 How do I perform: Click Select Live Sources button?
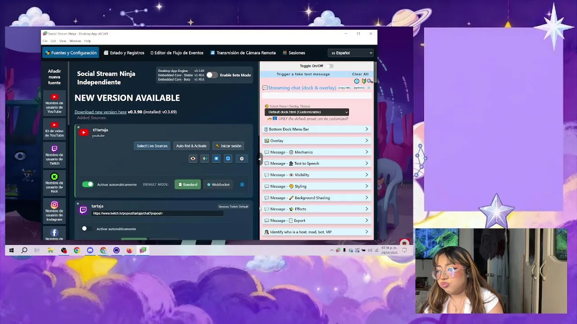click(x=152, y=146)
